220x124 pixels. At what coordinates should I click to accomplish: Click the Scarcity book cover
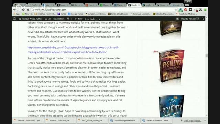[172, 106]
